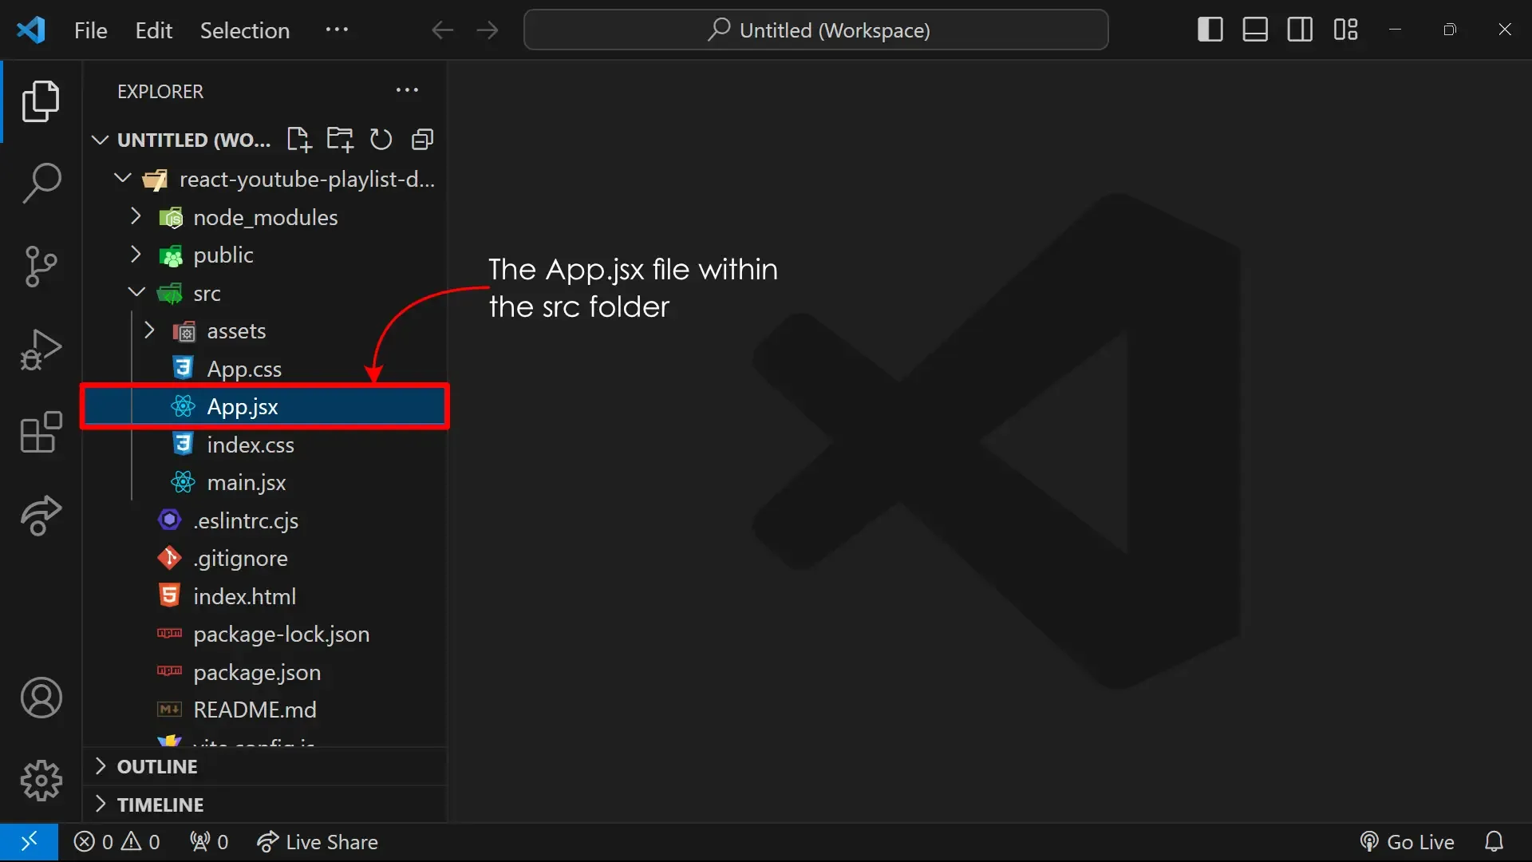The width and height of the screenshot is (1532, 862).
Task: Click Go Live in the status bar
Action: pos(1407,841)
